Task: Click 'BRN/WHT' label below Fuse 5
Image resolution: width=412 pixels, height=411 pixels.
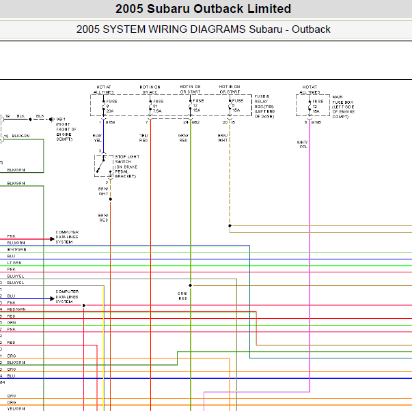Action: point(222,138)
